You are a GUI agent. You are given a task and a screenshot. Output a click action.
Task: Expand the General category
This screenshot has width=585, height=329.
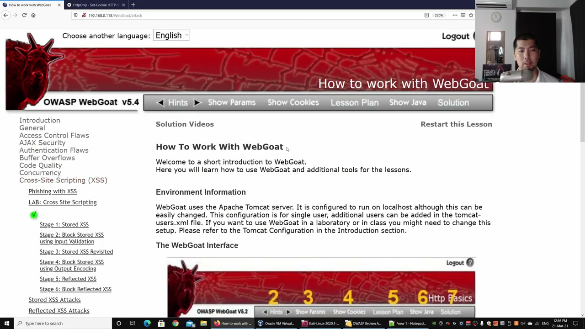tap(32, 128)
